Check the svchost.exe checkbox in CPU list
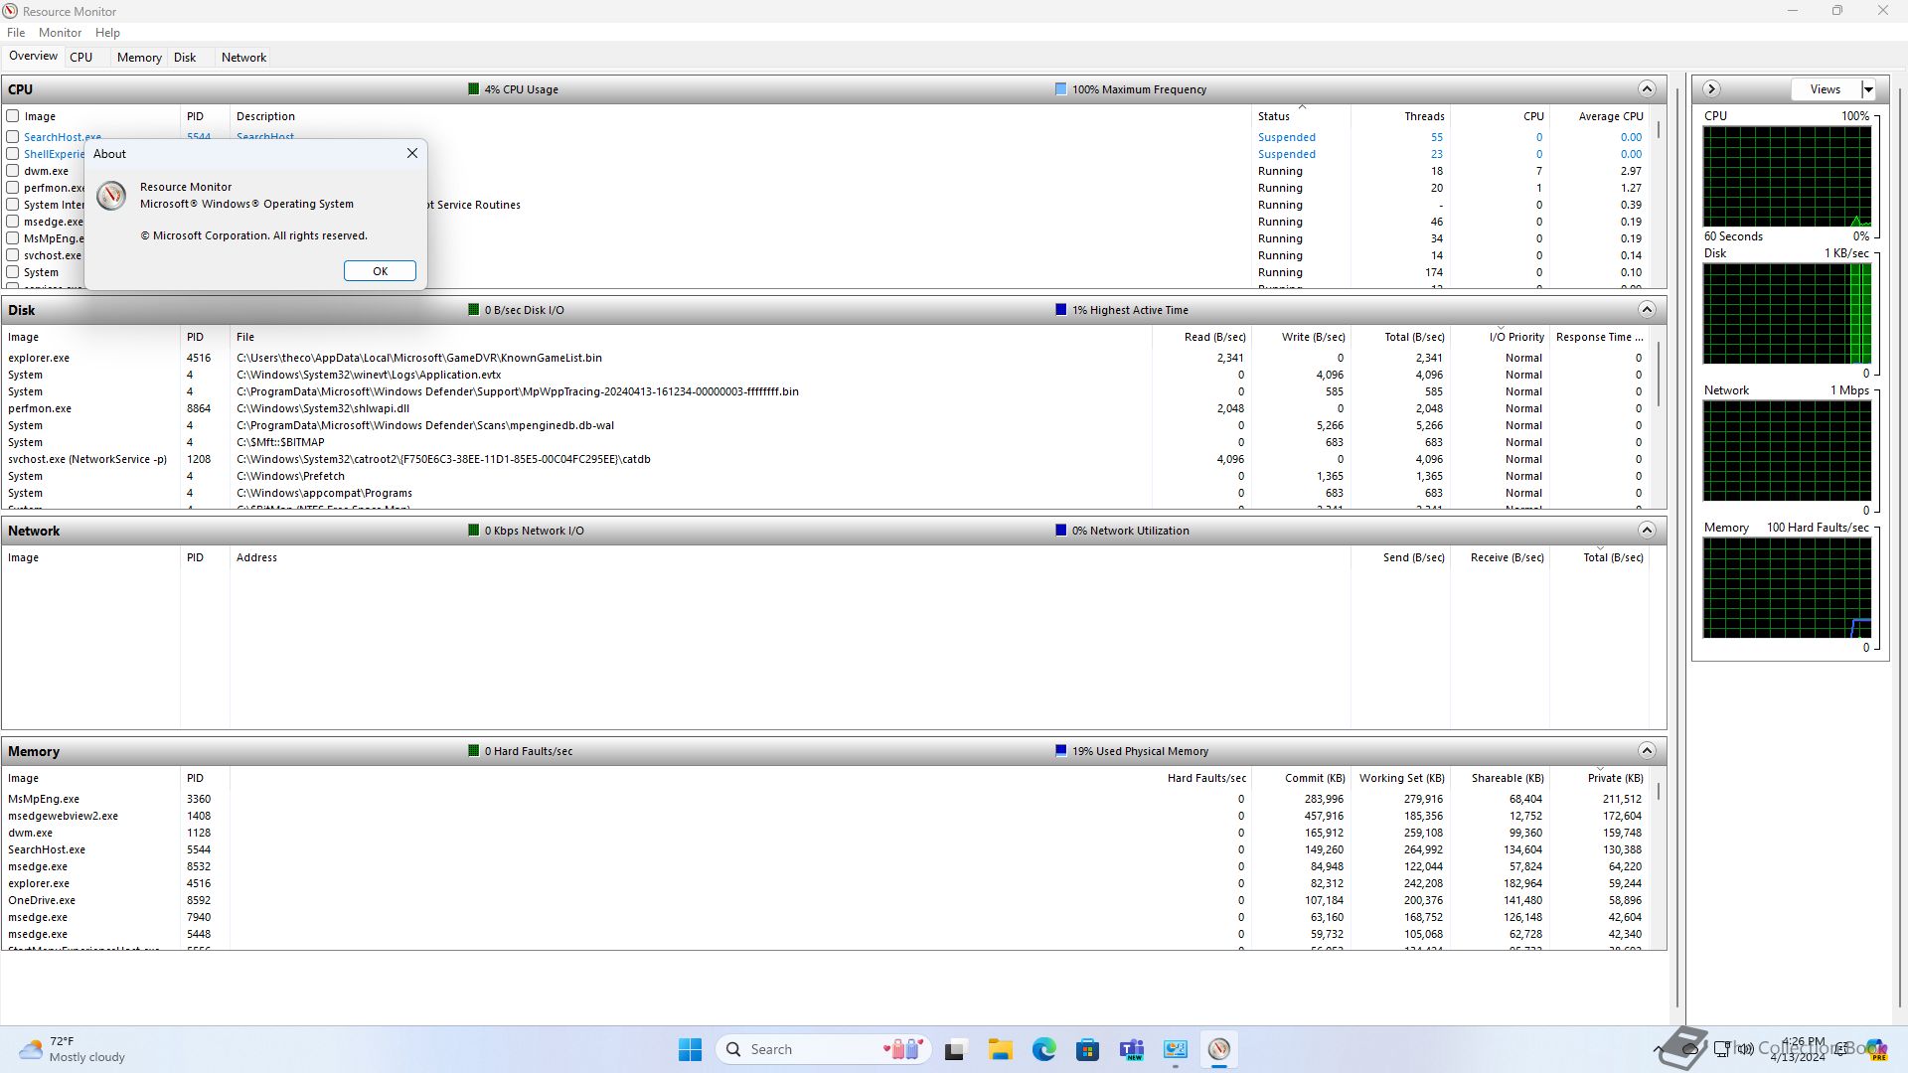 [x=13, y=255]
